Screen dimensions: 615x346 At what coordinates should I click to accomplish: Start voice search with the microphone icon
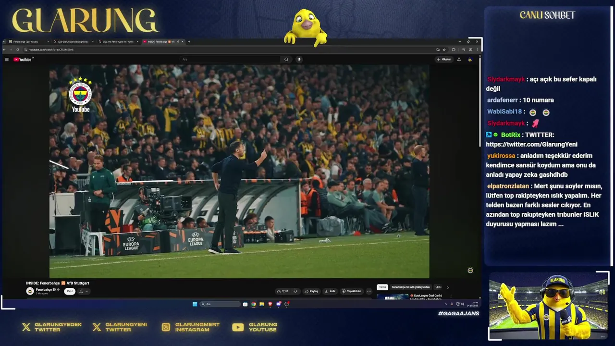[299, 60]
